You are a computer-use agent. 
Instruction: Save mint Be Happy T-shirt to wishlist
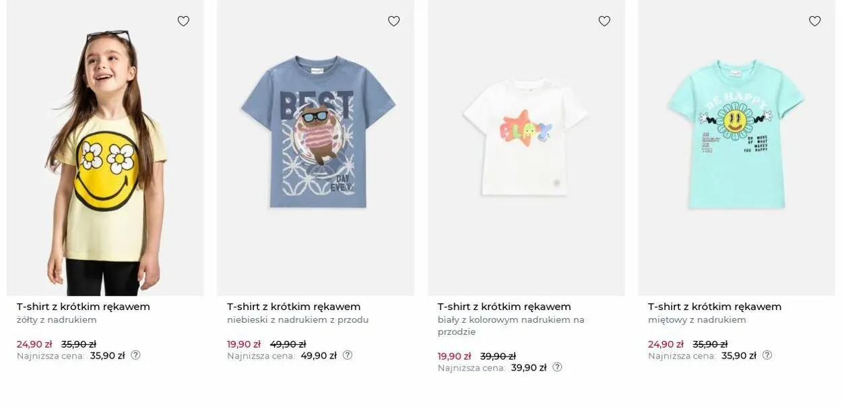point(814,22)
